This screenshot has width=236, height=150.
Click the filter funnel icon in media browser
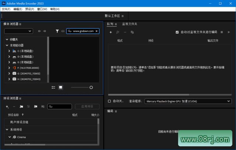point(57,31)
